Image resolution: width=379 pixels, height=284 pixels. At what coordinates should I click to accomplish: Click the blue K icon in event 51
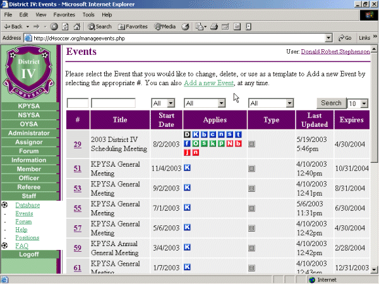(x=187, y=168)
